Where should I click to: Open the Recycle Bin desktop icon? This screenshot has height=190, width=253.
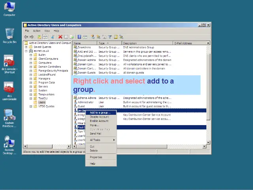pos(9,35)
